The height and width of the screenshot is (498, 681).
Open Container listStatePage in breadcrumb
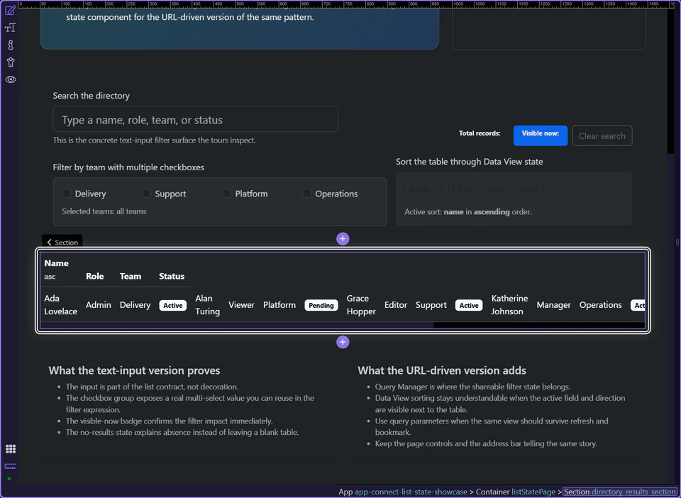(516, 492)
